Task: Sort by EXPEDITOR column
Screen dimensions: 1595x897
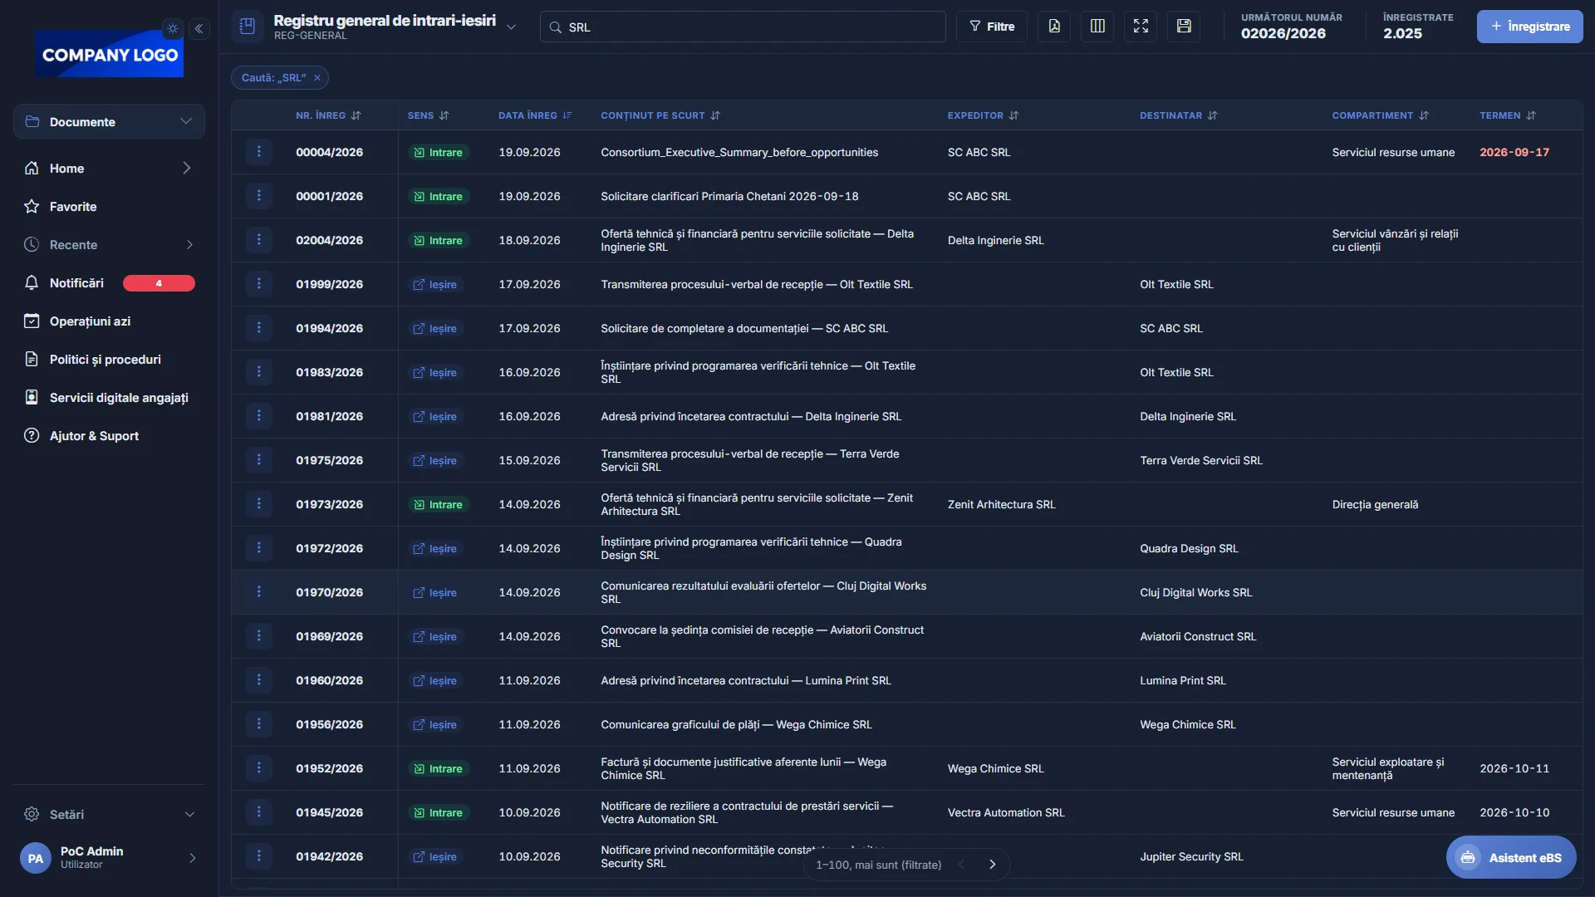Action: (x=983, y=115)
